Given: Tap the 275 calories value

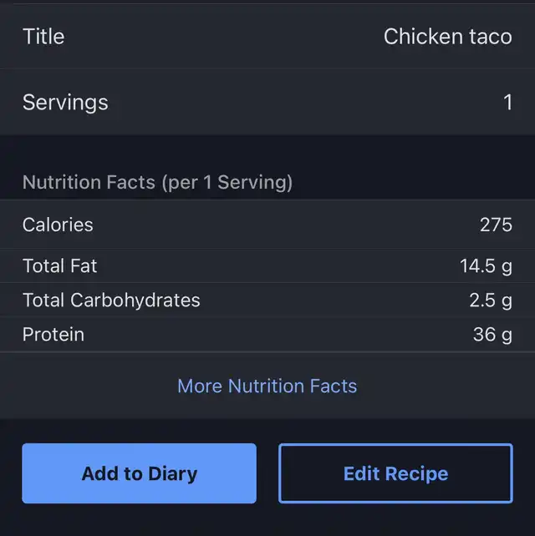Looking at the screenshot, I should click(x=496, y=225).
